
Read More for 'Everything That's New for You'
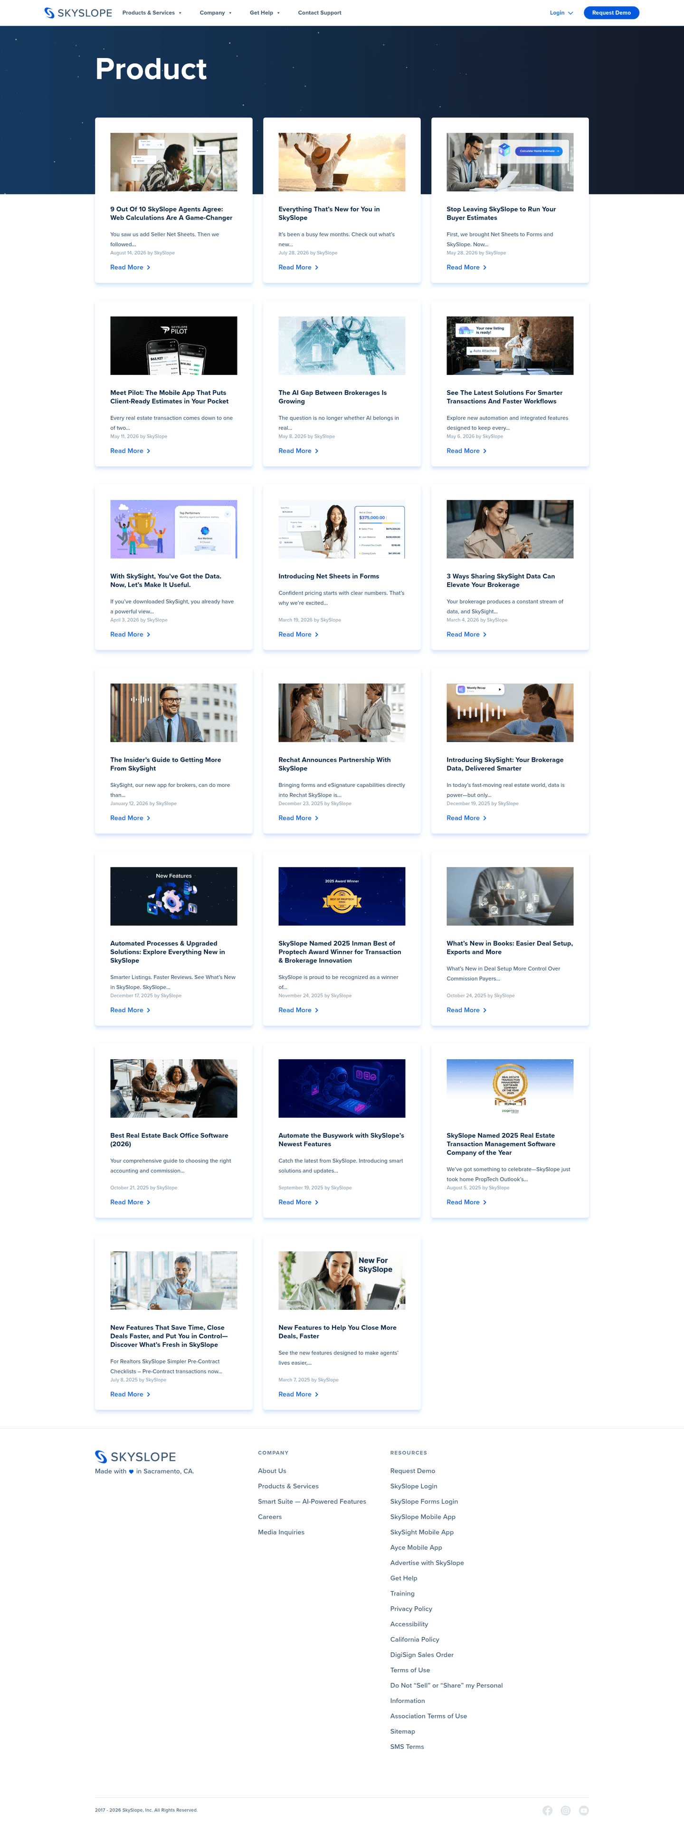[298, 268]
